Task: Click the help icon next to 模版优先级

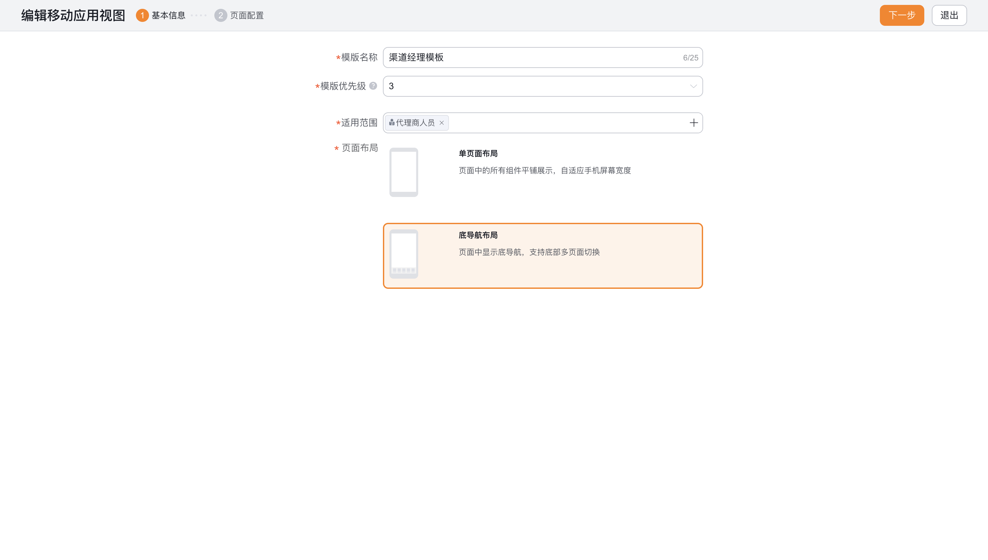Action: click(x=373, y=86)
